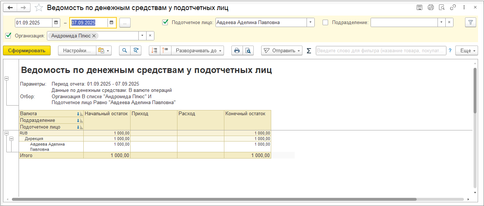The width and height of the screenshot is (484, 206).
Task: Open Подотчетное лицо dropdown arrow
Action: point(310,23)
